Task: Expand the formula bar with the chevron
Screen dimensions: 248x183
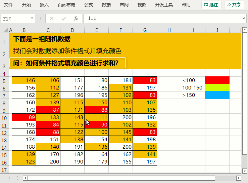Action: click(244, 19)
